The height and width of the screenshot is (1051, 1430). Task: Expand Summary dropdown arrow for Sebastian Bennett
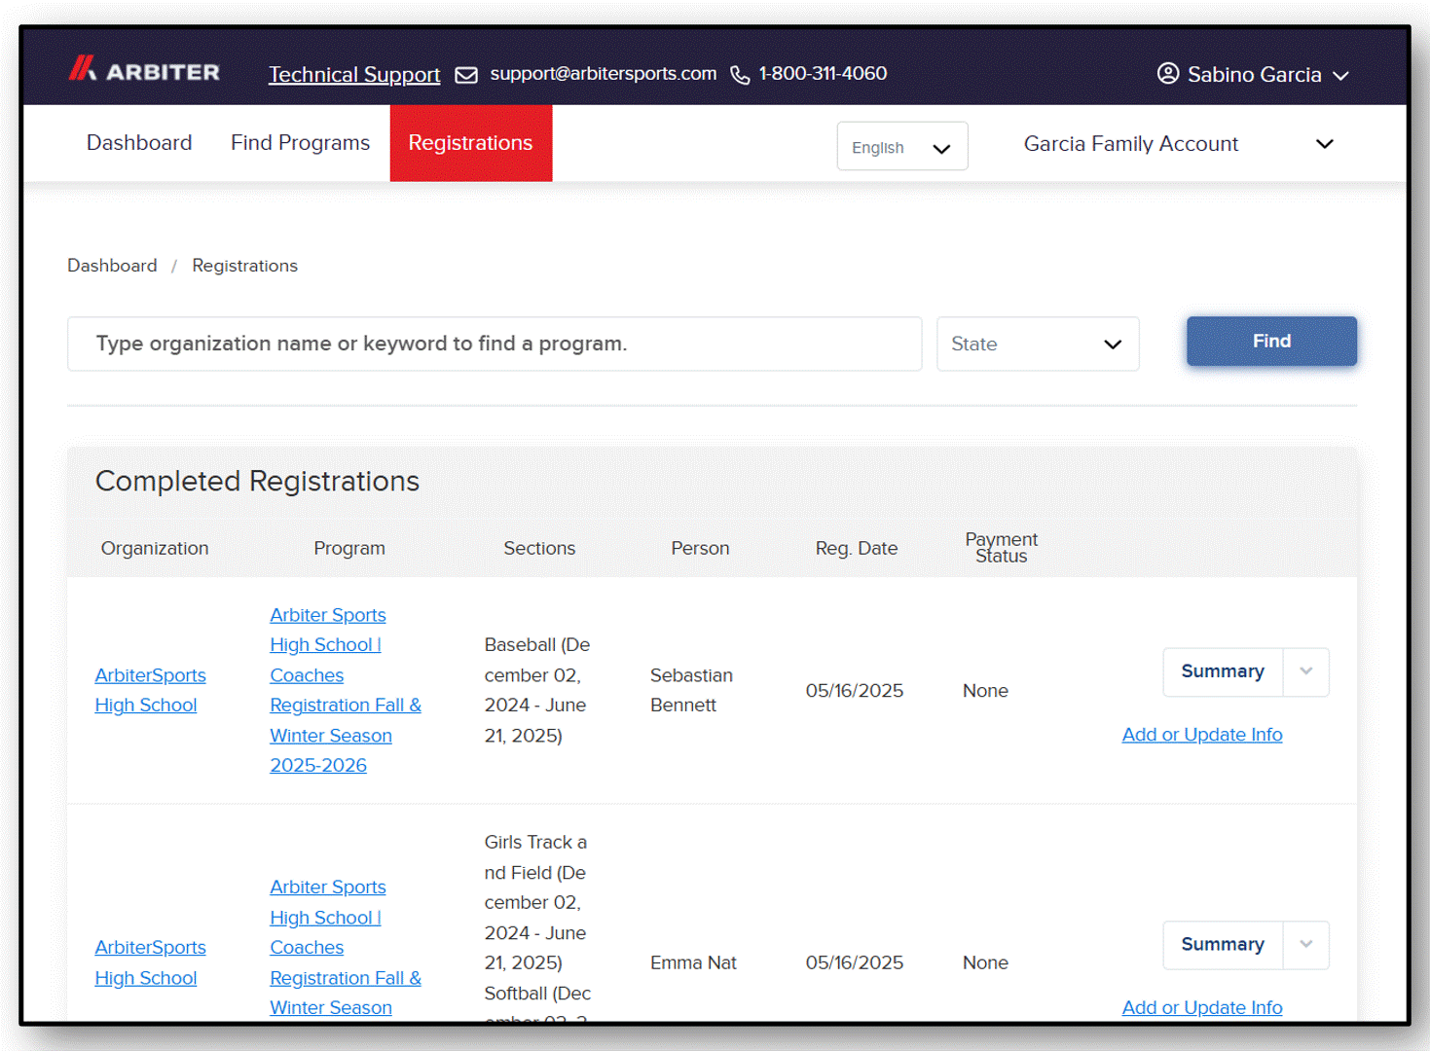[x=1306, y=671]
